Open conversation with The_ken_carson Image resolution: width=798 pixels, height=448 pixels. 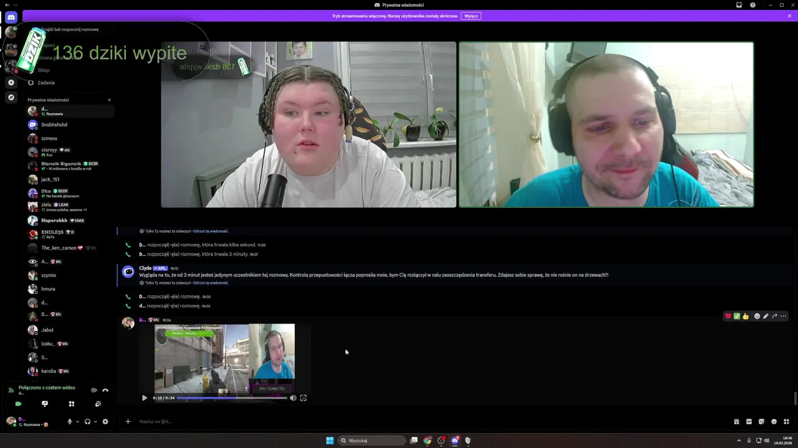click(69, 248)
